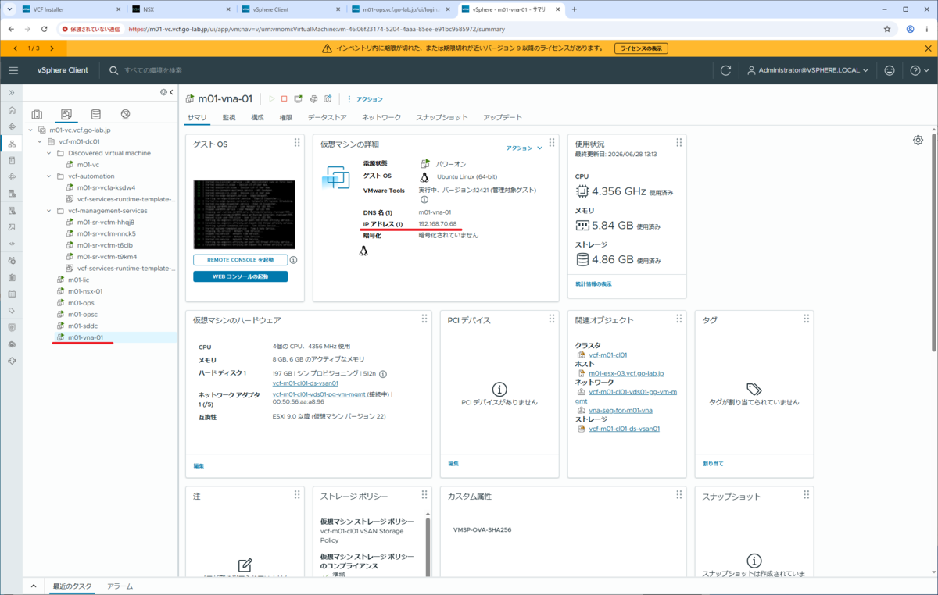The image size is (938, 595).
Task: Click 編集 link in 仮想マシンのハードウェア card
Action: (x=199, y=465)
